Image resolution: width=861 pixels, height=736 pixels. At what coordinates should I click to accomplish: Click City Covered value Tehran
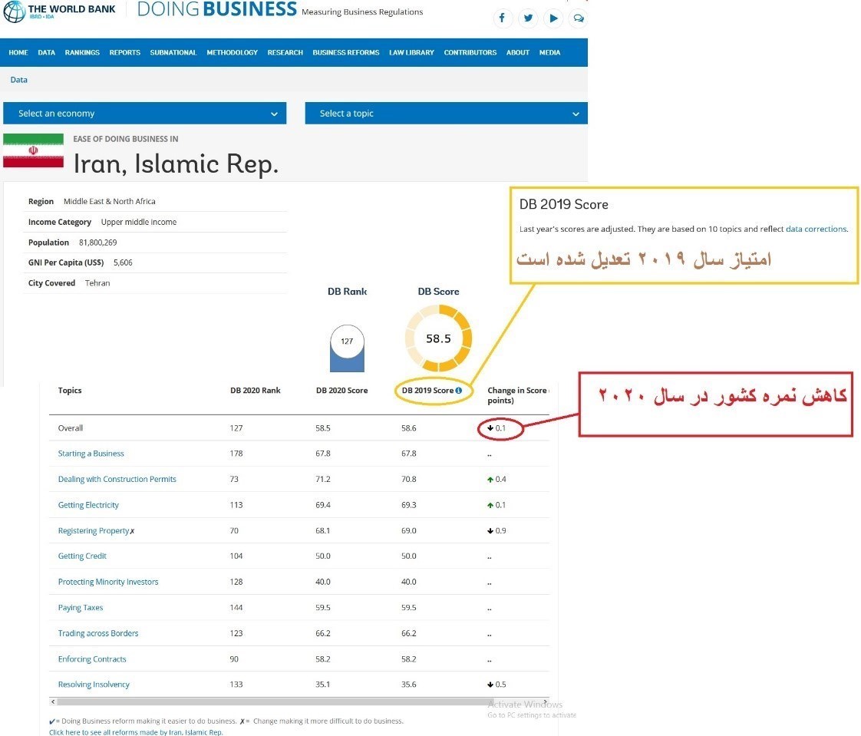[97, 283]
